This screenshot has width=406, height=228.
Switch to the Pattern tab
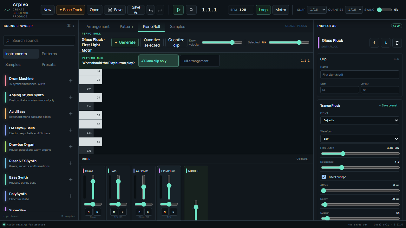click(x=126, y=27)
